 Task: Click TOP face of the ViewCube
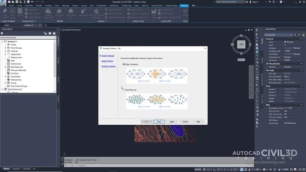(241, 44)
